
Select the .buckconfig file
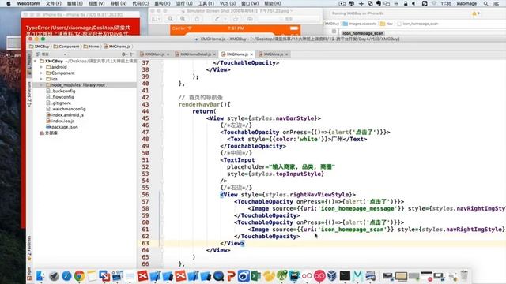(x=60, y=92)
